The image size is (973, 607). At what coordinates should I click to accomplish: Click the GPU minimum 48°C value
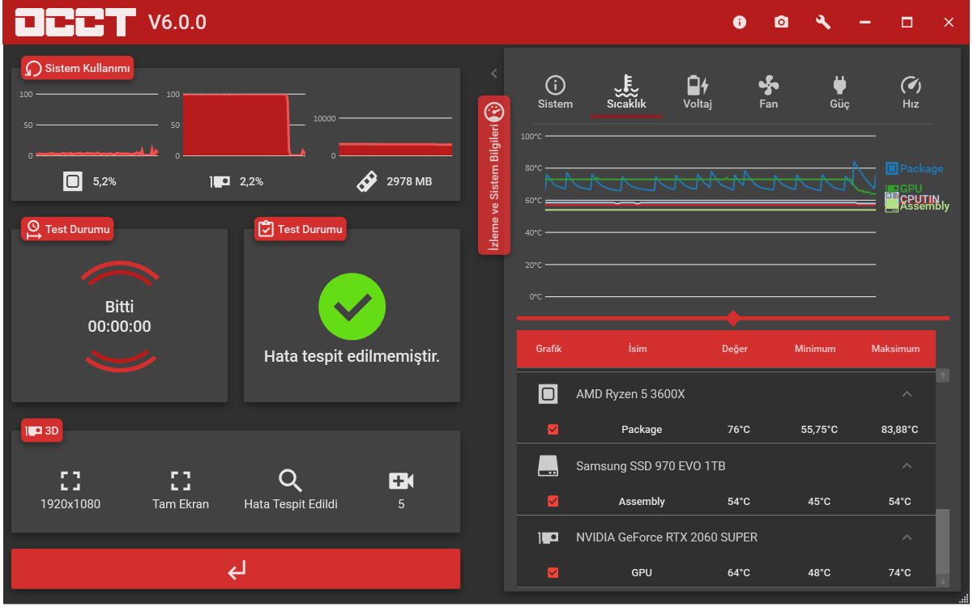819,573
